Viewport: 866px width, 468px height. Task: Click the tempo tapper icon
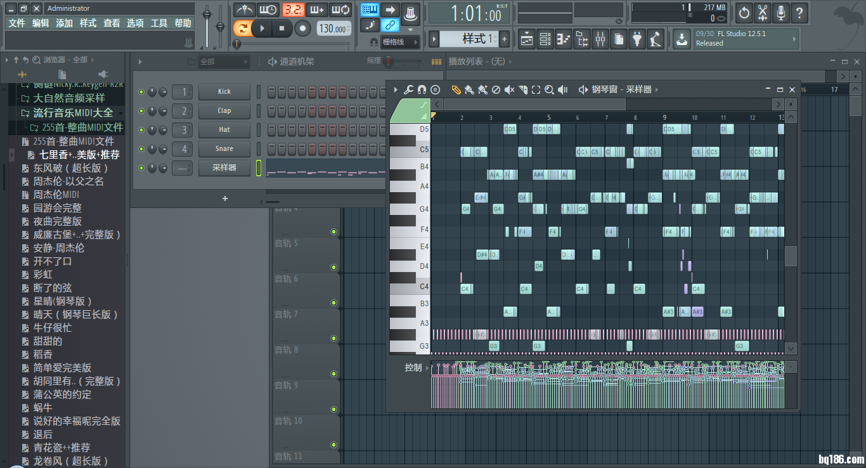pyautogui.click(x=656, y=39)
